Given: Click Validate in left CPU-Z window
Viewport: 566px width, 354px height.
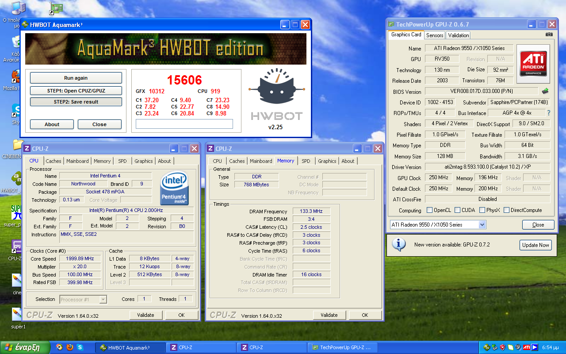Looking at the screenshot, I should [145, 315].
